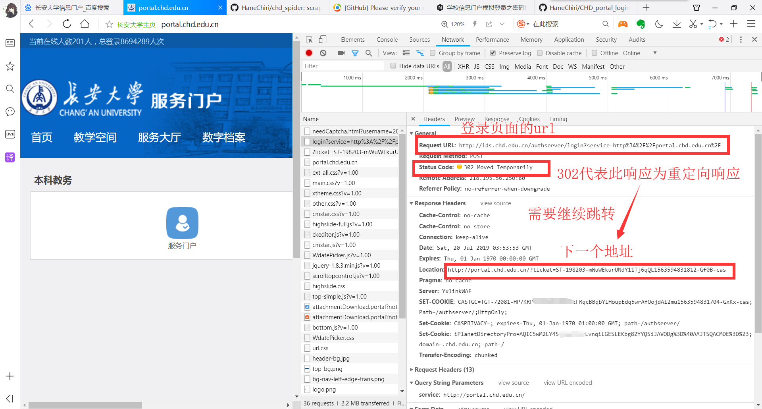The width and height of the screenshot is (762, 409).
Task: Stop network recording red button
Action: [x=309, y=53]
